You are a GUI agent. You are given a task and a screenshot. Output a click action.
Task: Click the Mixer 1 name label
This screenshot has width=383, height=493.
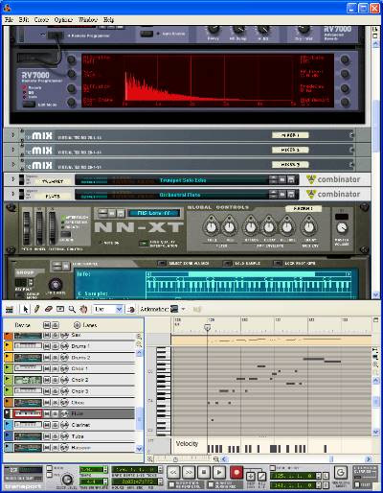(x=290, y=135)
